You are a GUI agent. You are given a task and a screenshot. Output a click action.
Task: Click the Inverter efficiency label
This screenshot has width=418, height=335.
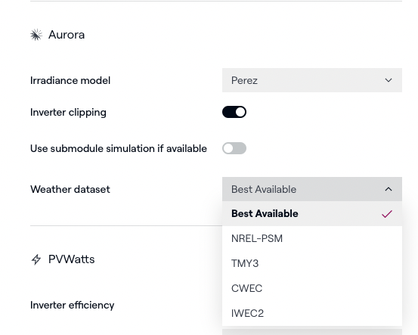click(73, 305)
